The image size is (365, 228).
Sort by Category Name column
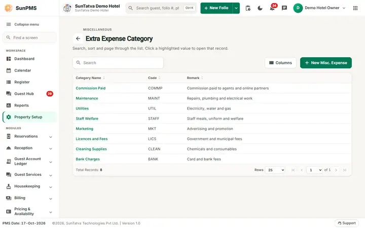coord(104,78)
